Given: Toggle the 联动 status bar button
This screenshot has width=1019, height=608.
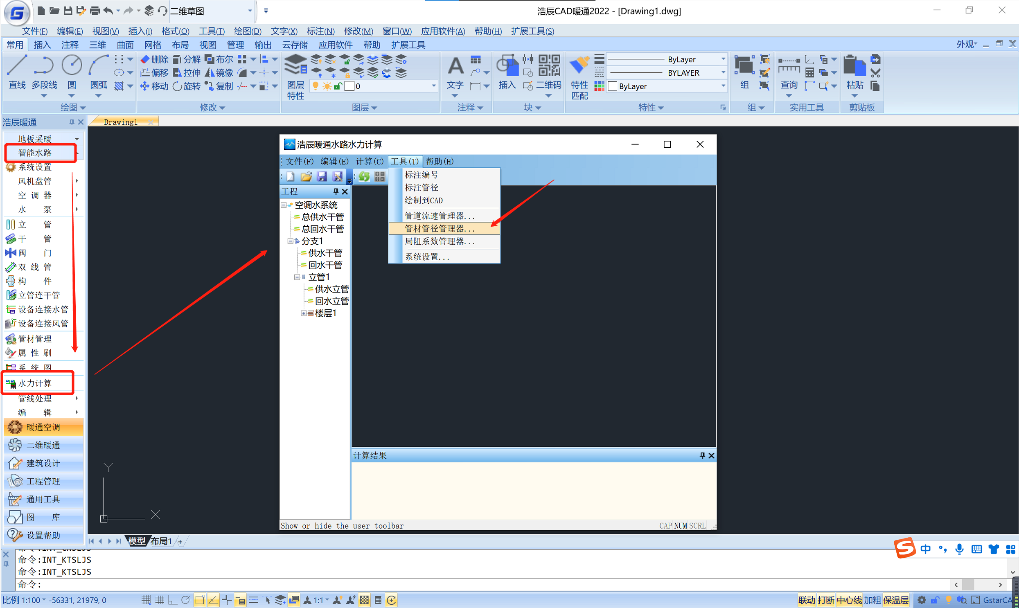Looking at the screenshot, I should click(806, 600).
